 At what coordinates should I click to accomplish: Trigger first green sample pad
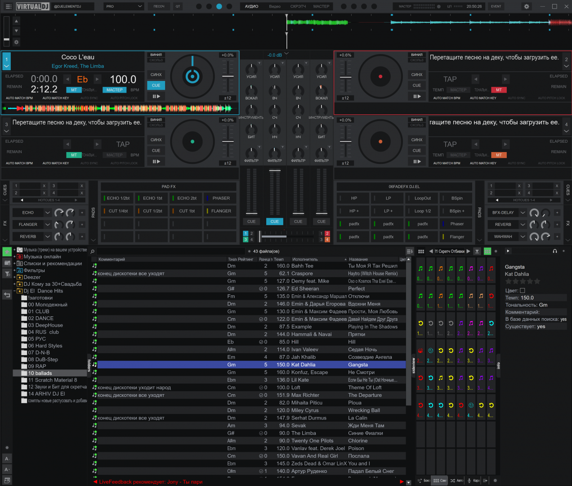point(420,270)
